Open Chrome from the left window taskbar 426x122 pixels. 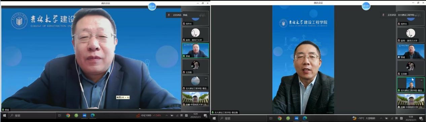pyautogui.click(x=68, y=115)
